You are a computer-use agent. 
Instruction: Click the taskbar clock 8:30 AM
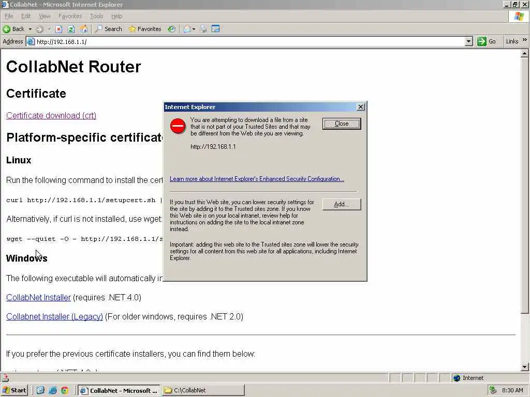coord(512,390)
